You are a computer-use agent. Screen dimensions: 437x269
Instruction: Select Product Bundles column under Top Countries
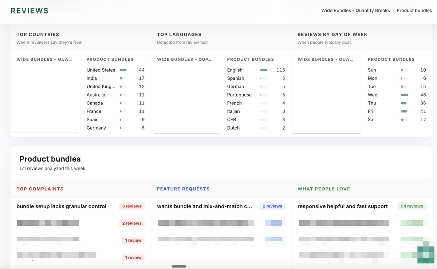[x=110, y=59]
